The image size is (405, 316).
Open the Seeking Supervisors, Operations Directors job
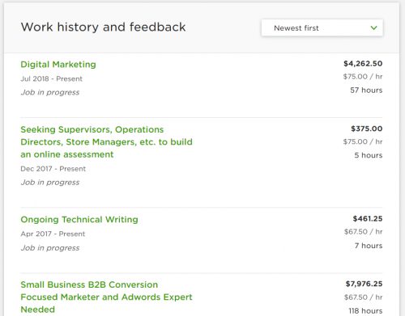[x=107, y=142]
